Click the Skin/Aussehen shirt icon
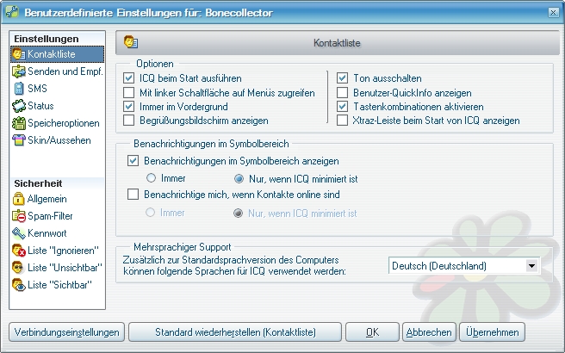The height and width of the screenshot is (353, 565). 19,140
